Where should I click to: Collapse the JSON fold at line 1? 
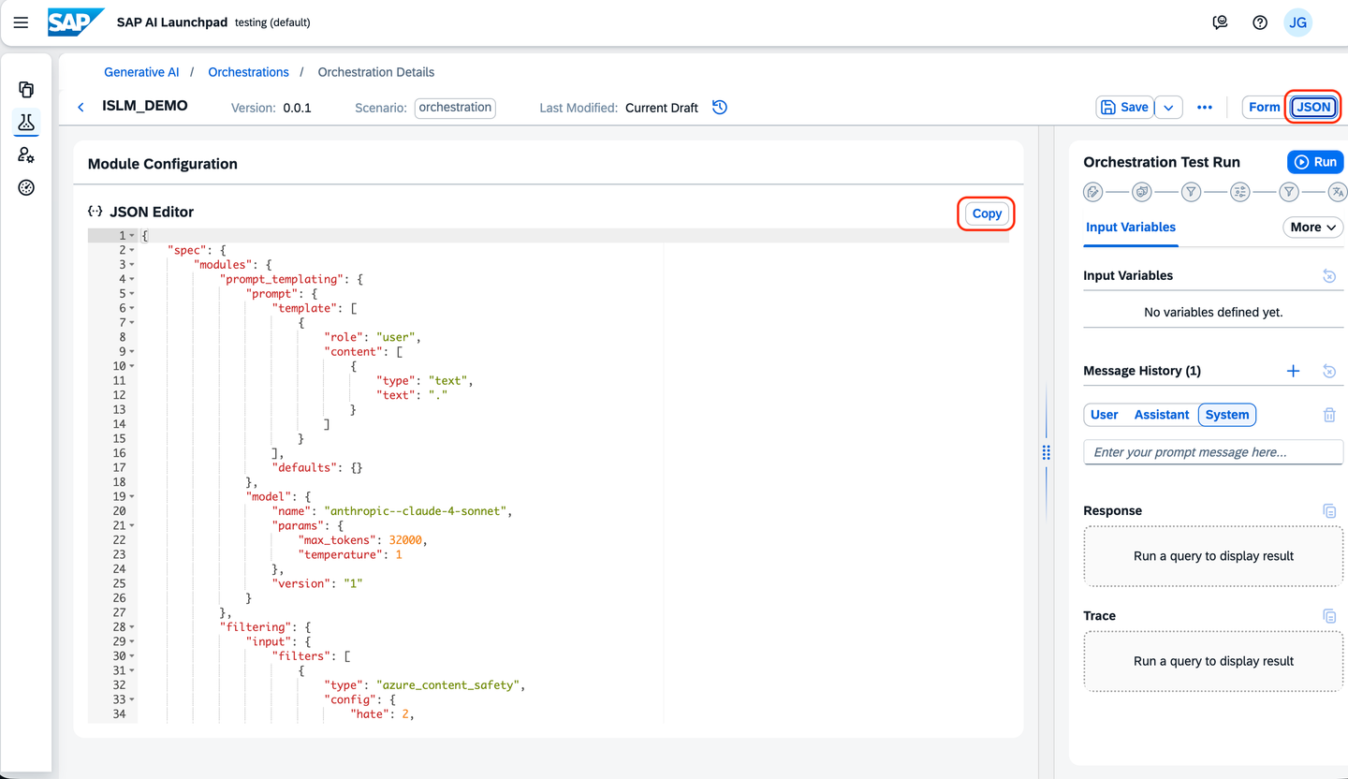[132, 236]
